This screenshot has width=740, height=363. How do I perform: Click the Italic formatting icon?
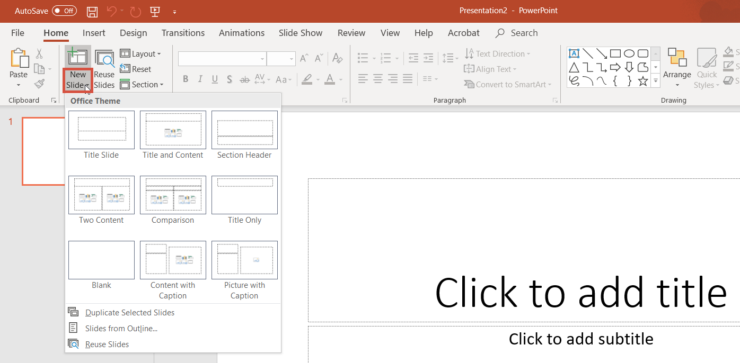pyautogui.click(x=200, y=79)
